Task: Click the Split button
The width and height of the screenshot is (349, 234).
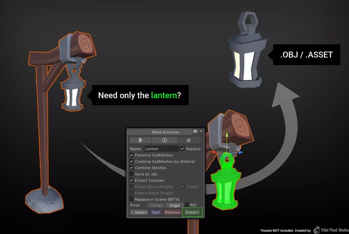Action: coord(156,212)
